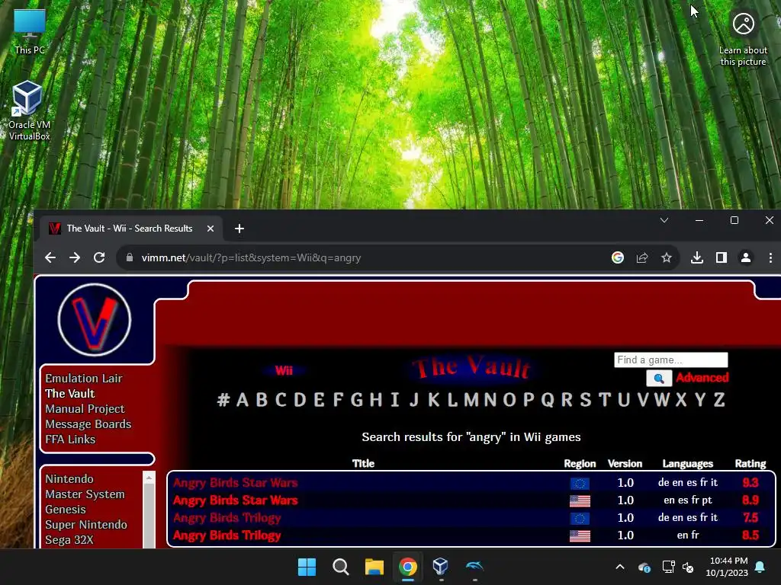Click OneDrive tray icon

pyautogui.click(x=644, y=567)
